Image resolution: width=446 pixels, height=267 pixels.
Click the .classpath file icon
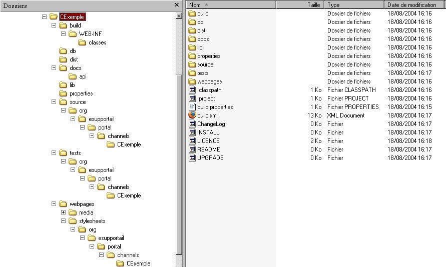coord(192,89)
